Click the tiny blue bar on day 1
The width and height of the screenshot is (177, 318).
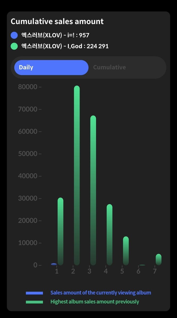pos(54,264)
